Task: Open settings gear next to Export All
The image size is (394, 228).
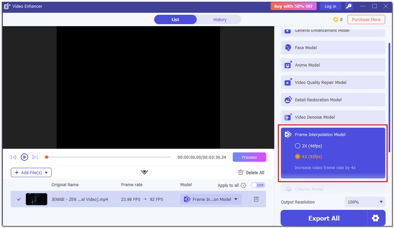Action: click(376, 218)
